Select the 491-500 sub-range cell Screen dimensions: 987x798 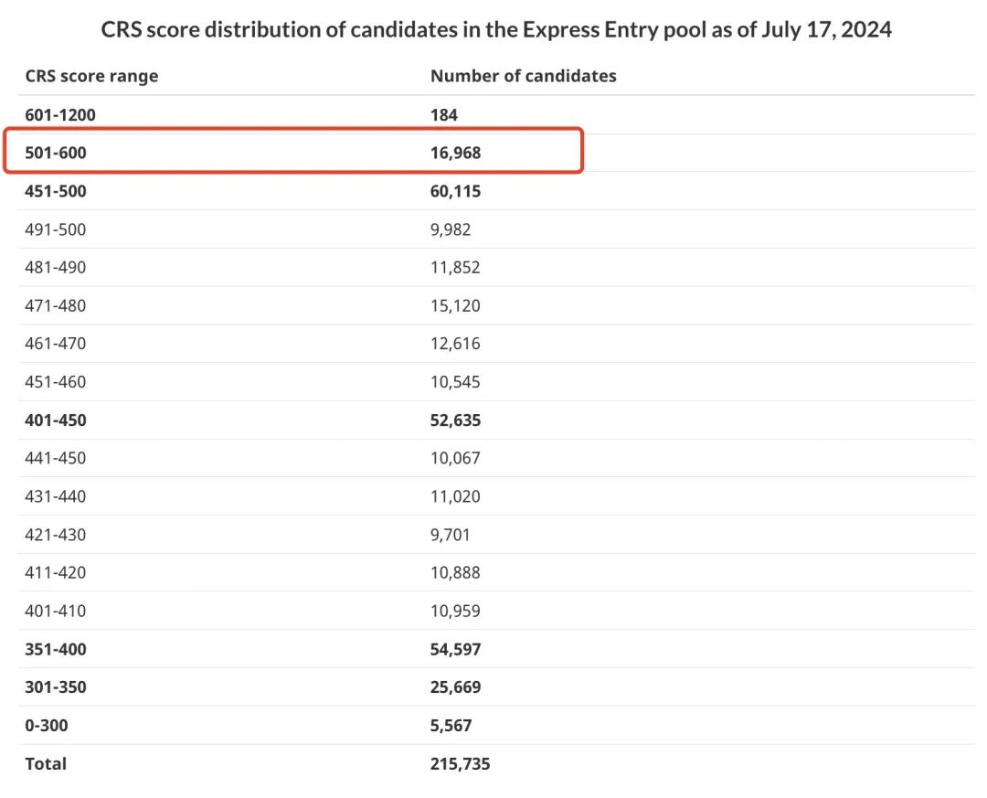pyautogui.click(x=55, y=229)
